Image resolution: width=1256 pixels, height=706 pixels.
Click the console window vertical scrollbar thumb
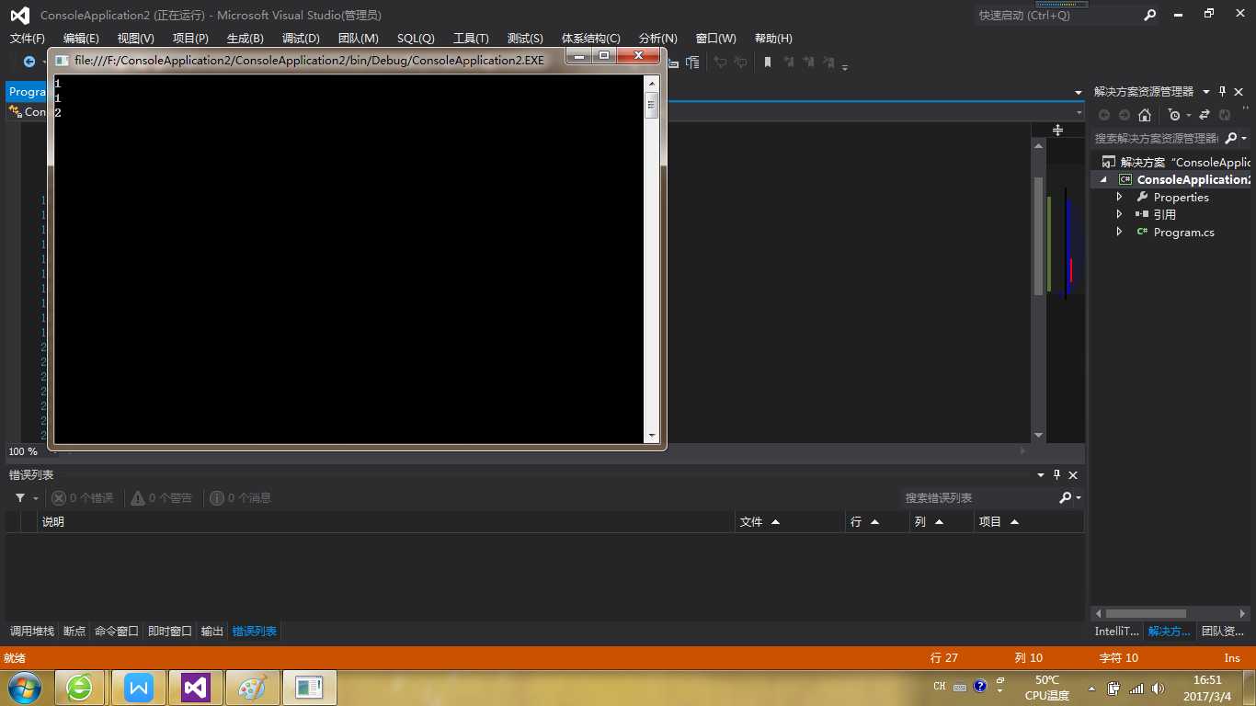652,106
